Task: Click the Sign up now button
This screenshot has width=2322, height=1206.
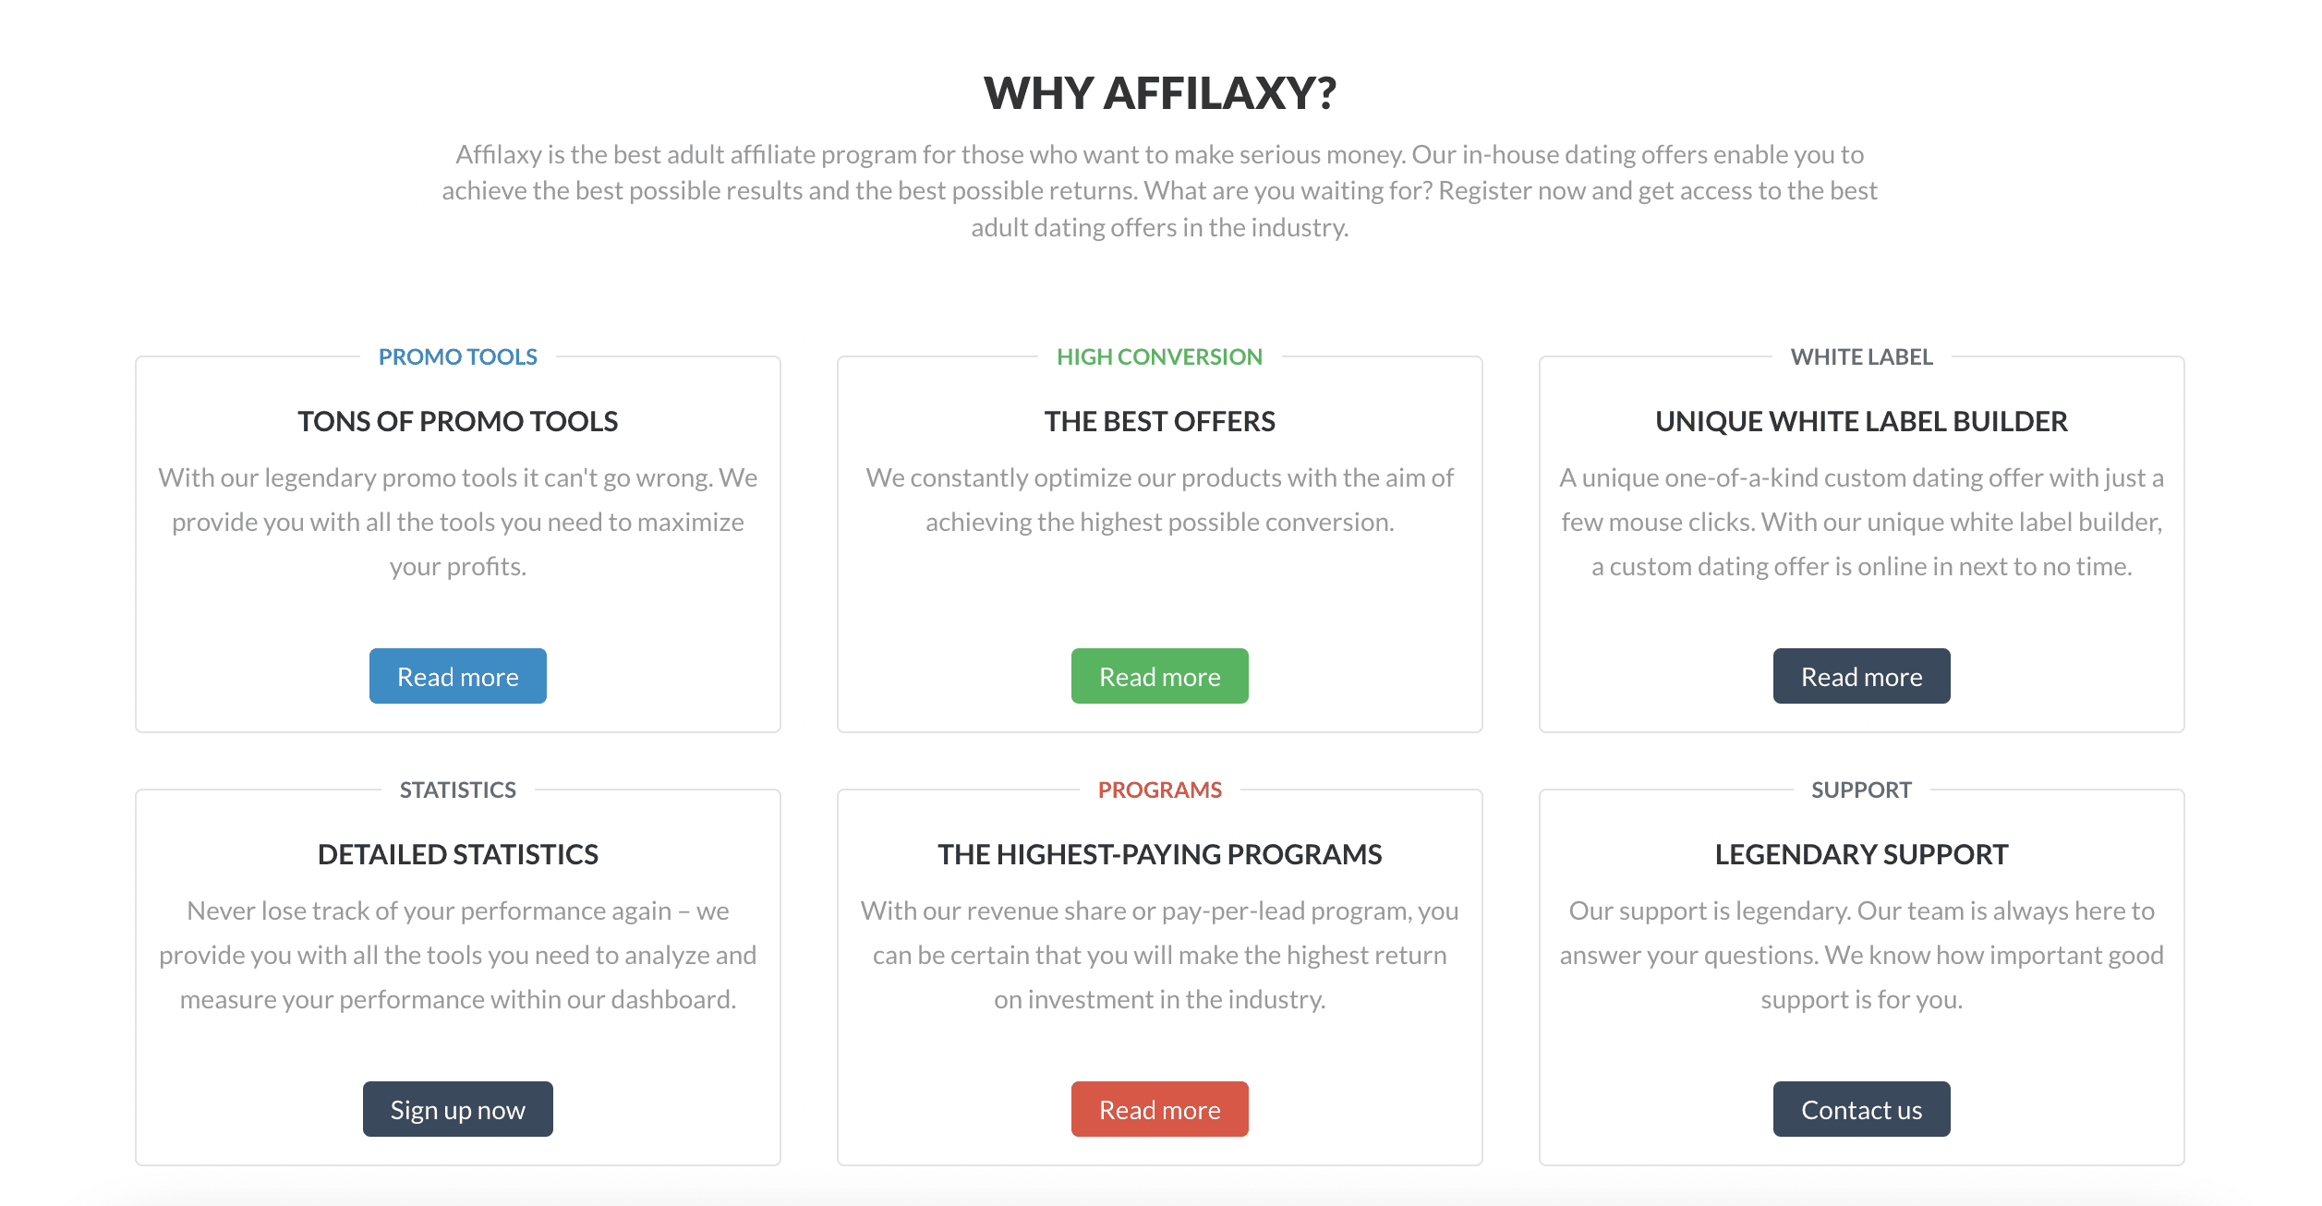Action: [457, 1109]
